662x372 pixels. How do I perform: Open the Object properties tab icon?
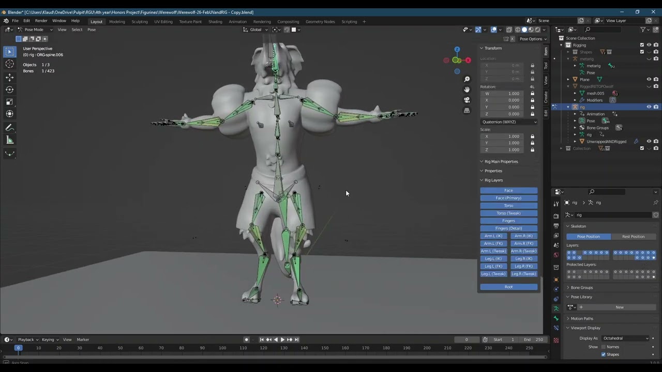[x=556, y=280]
